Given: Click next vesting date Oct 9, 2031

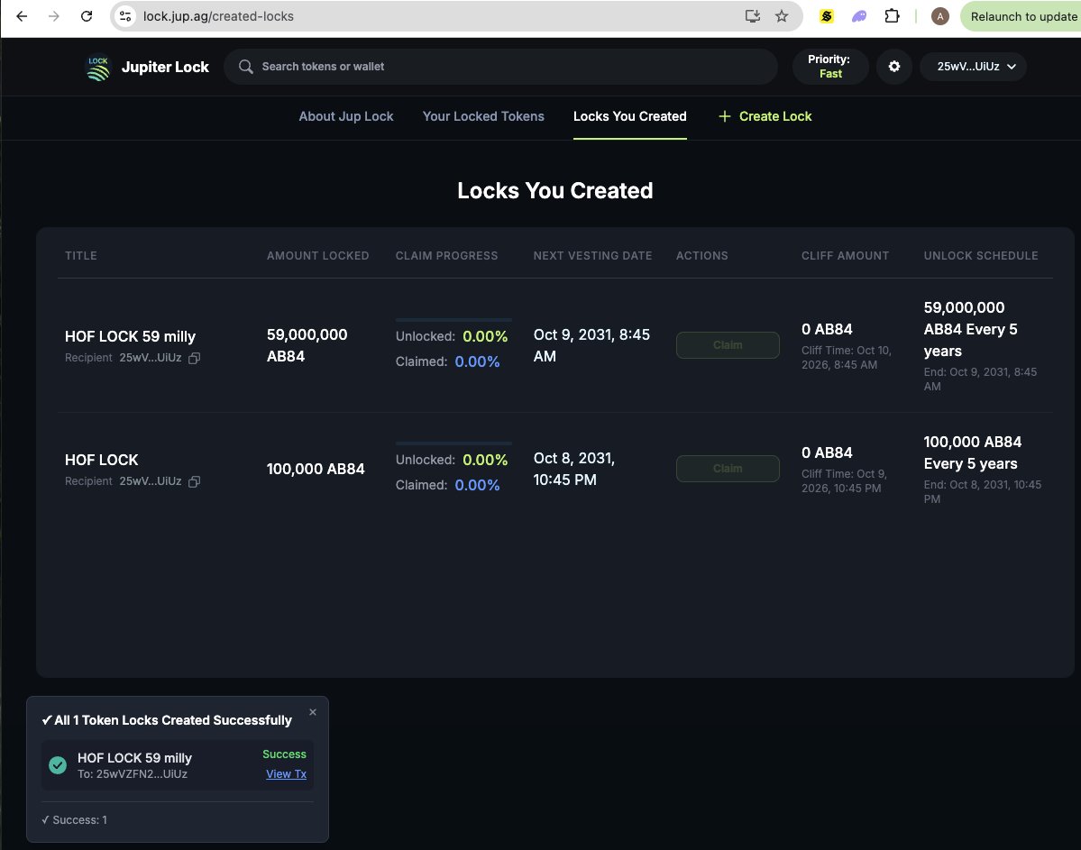Looking at the screenshot, I should click(x=591, y=345).
